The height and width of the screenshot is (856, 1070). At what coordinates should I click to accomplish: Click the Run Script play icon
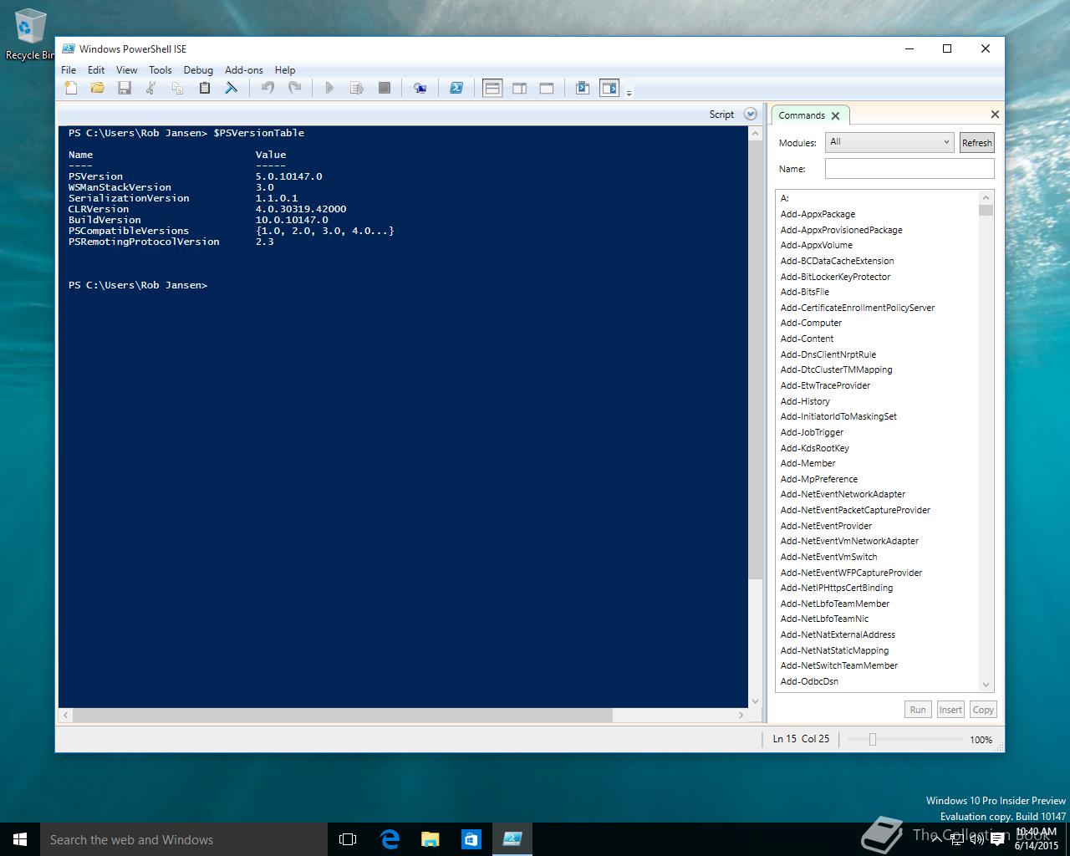pyautogui.click(x=329, y=88)
